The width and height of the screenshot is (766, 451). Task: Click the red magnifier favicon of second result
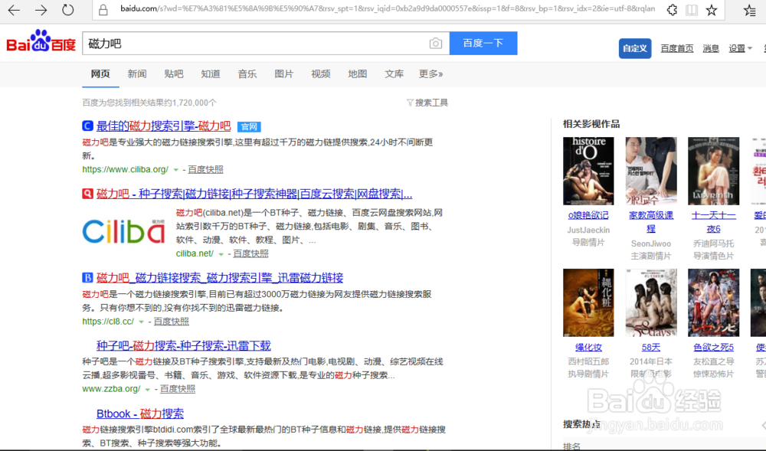pos(87,194)
